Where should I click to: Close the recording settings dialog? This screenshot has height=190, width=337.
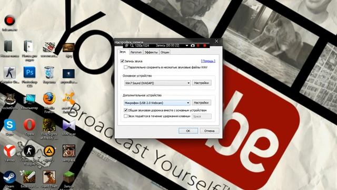click(x=216, y=41)
